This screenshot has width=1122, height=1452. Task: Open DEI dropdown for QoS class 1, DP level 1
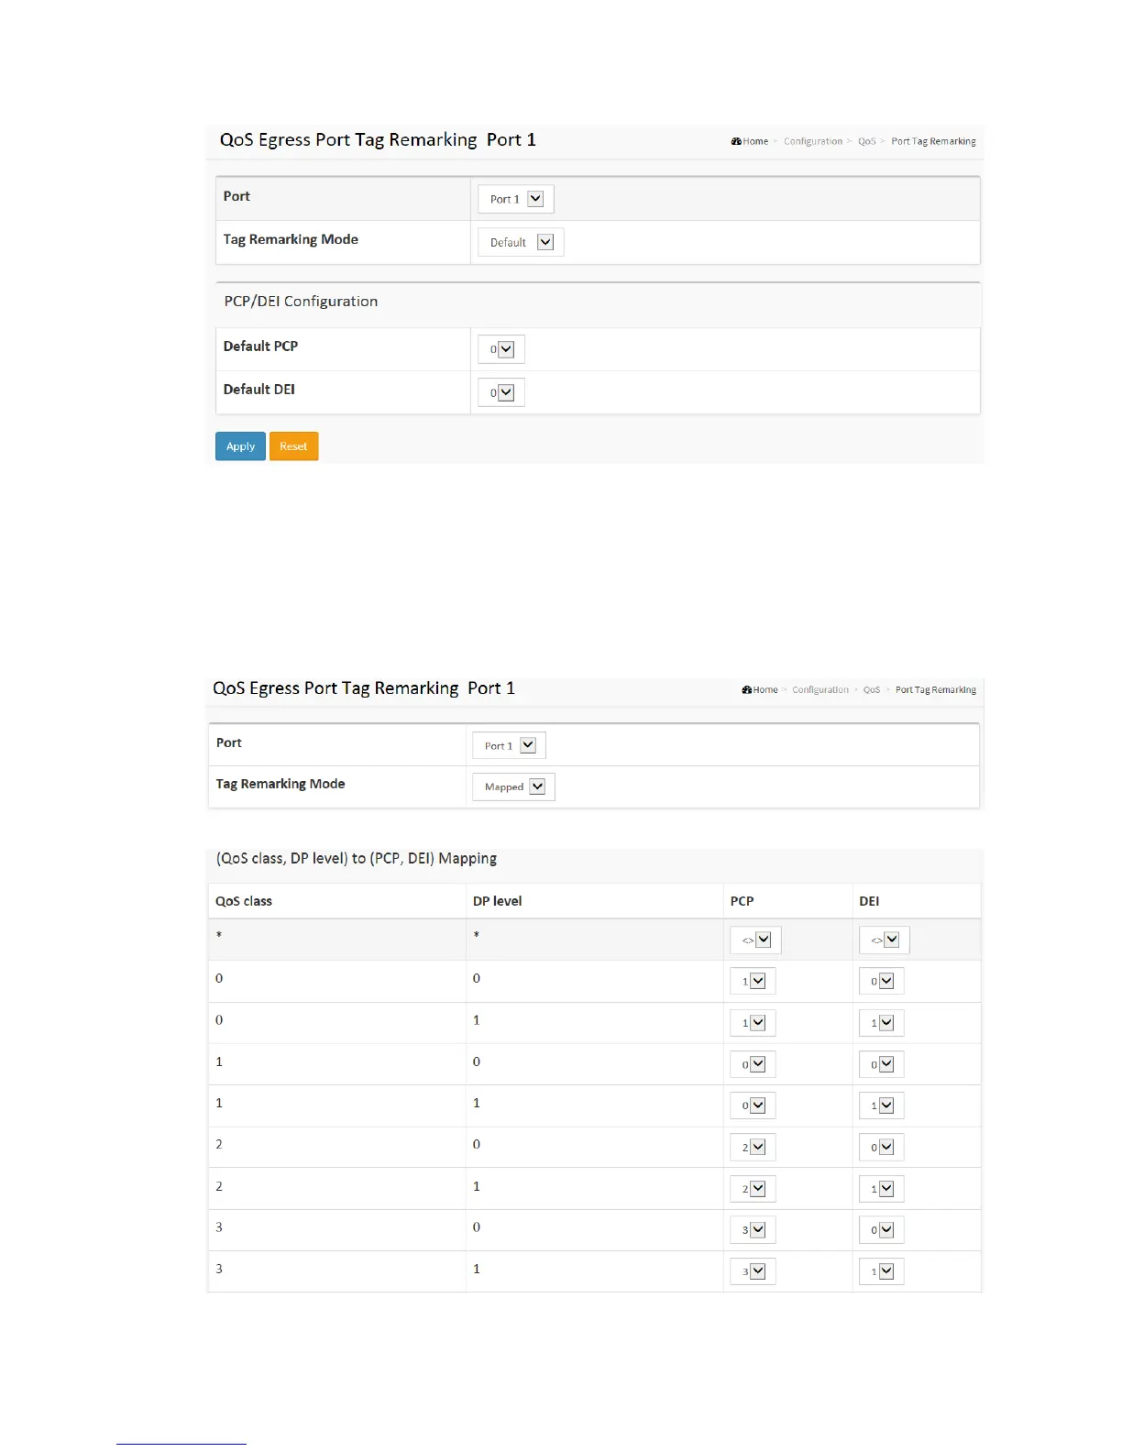point(881,1105)
